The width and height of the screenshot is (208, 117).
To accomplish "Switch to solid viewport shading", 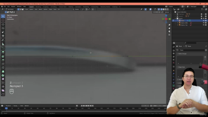I will pos(163,9).
